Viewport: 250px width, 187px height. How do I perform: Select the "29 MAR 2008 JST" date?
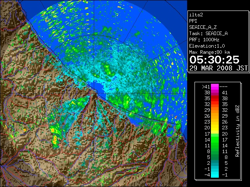point(218,68)
